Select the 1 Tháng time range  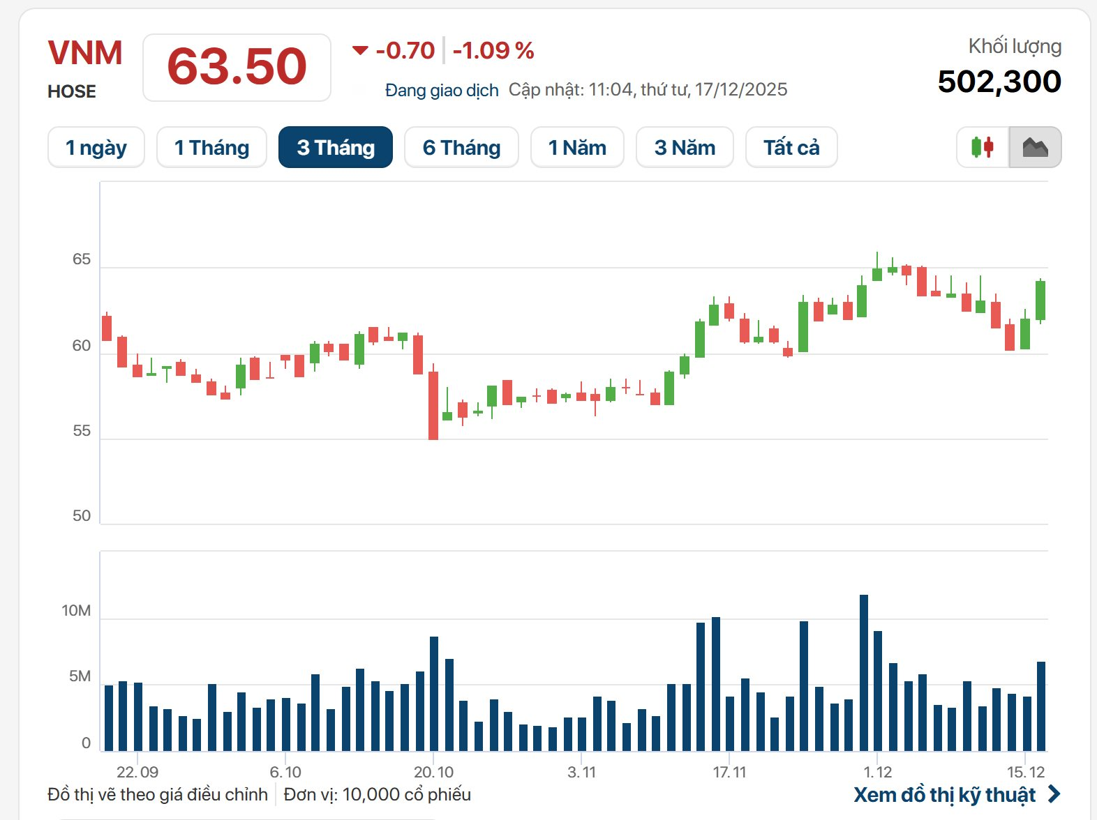pos(211,147)
